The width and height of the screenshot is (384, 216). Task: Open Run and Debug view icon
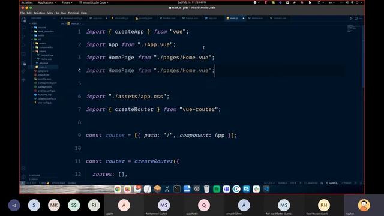(24, 46)
